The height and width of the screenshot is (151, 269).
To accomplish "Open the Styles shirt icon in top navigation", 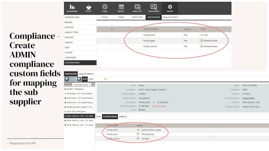I will click(x=88, y=7).
